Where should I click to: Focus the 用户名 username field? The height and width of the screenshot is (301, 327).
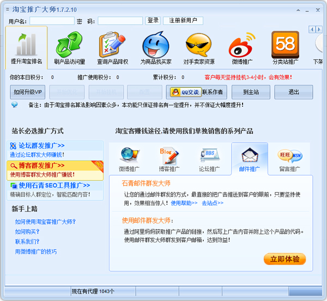coord(52,21)
